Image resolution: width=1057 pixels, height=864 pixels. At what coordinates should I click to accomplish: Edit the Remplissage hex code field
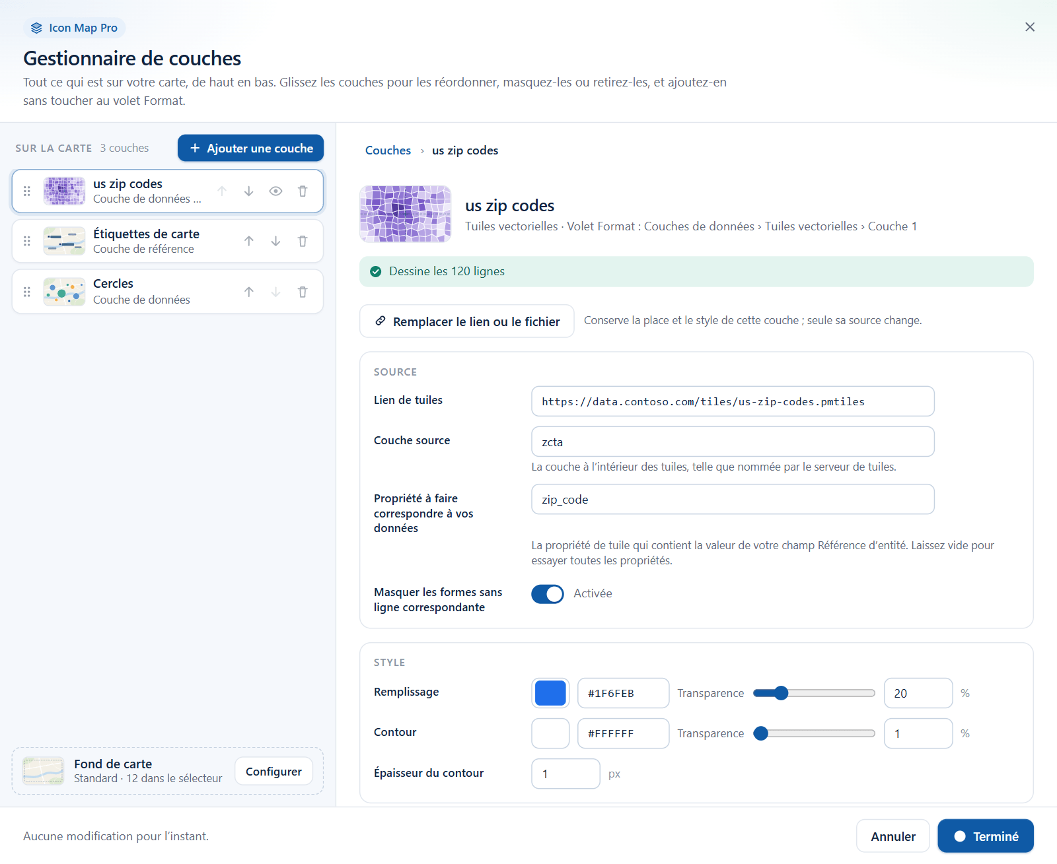click(x=624, y=693)
